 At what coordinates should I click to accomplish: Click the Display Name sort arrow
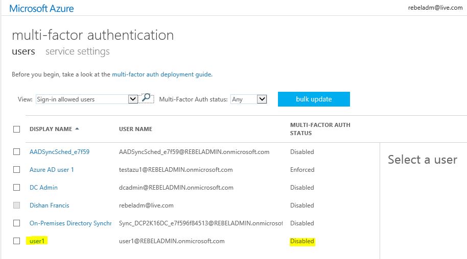pyautogui.click(x=77, y=129)
